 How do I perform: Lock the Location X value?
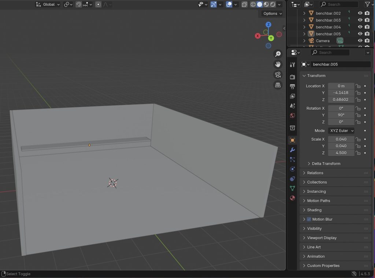[x=358, y=86]
